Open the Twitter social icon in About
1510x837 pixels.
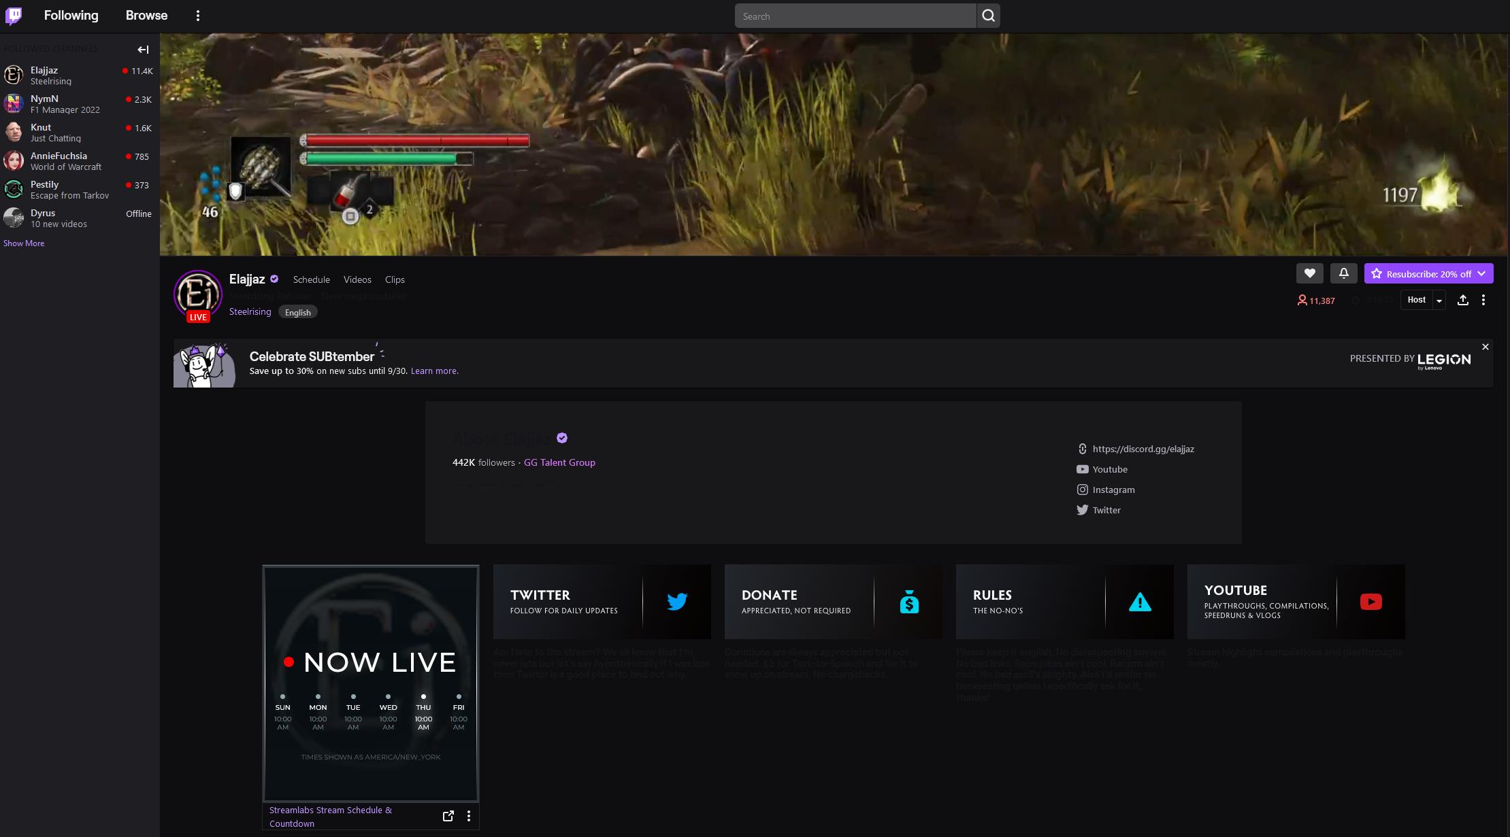(x=1083, y=510)
